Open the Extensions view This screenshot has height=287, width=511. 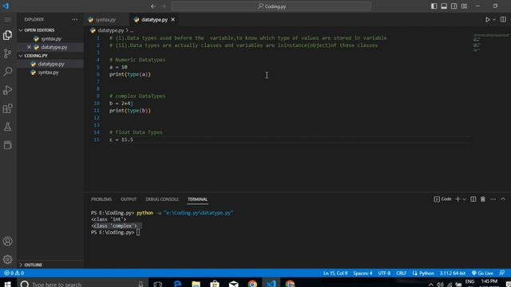pos(7,108)
